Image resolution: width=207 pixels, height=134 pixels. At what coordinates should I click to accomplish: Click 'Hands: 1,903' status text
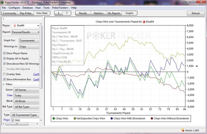click(x=192, y=130)
